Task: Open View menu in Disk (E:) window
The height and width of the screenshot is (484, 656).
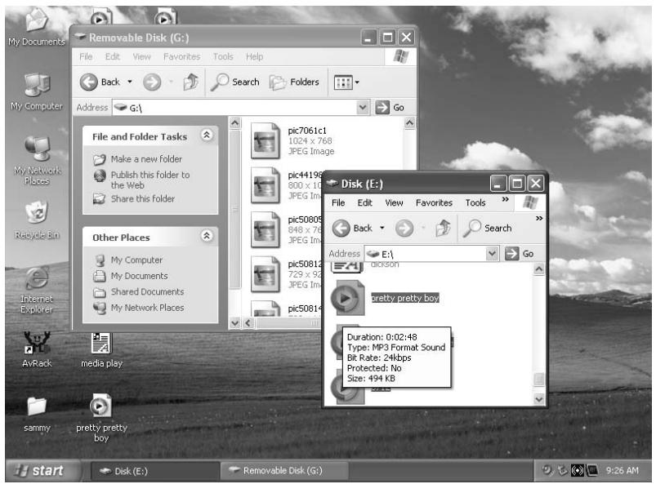Action: click(x=394, y=202)
